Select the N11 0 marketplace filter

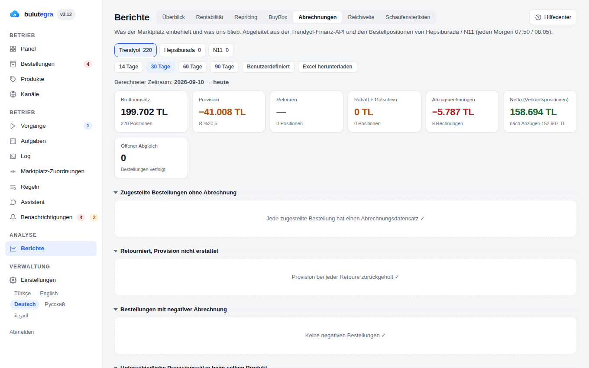click(221, 50)
